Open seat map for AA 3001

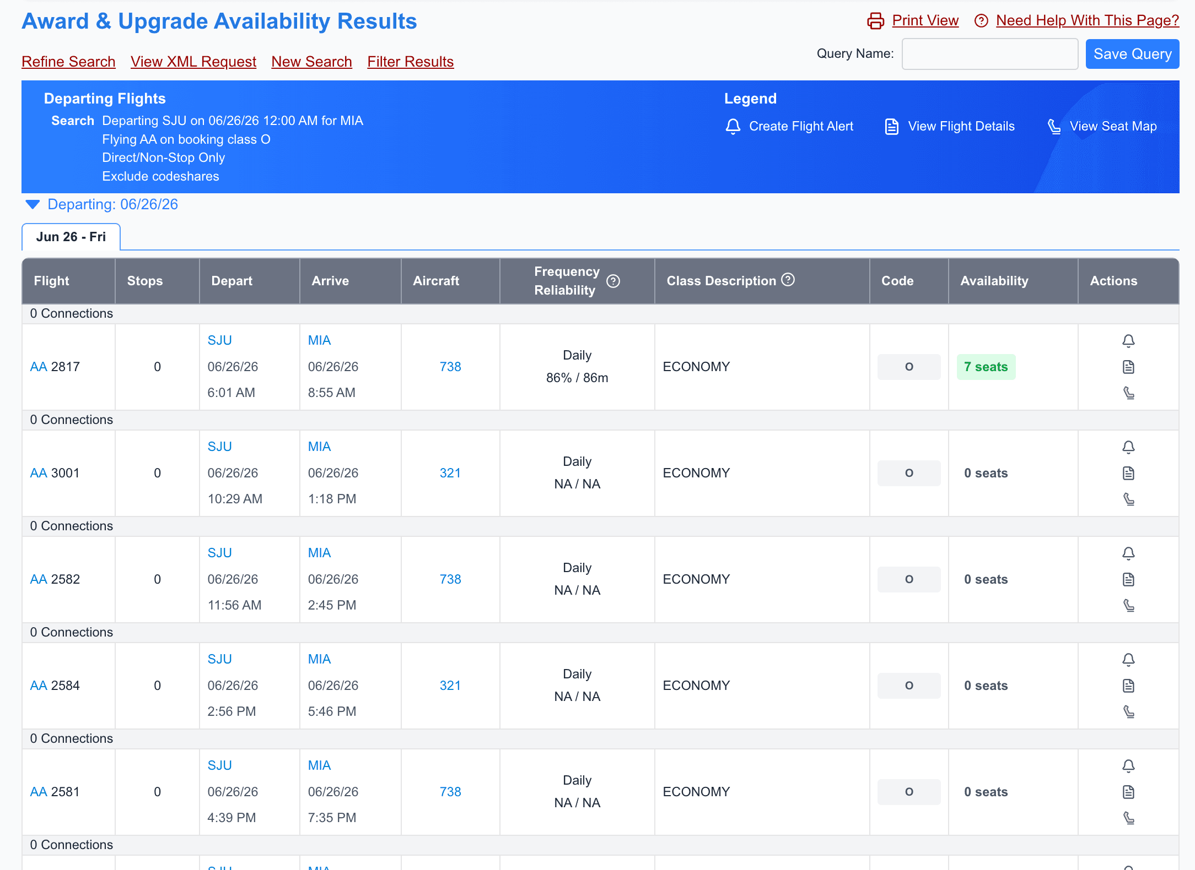point(1128,499)
